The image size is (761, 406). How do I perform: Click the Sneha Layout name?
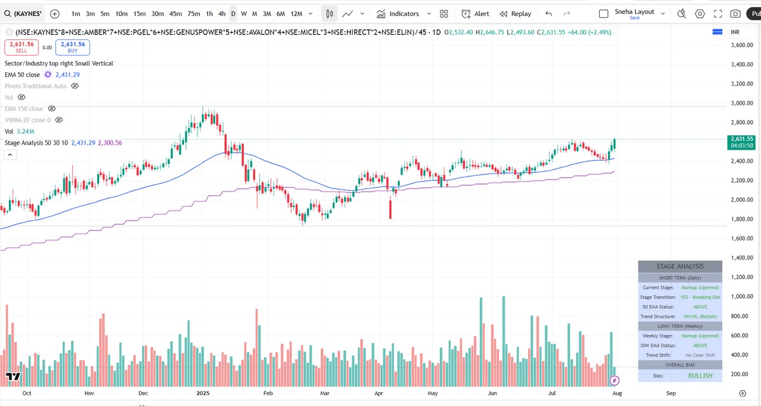point(634,11)
